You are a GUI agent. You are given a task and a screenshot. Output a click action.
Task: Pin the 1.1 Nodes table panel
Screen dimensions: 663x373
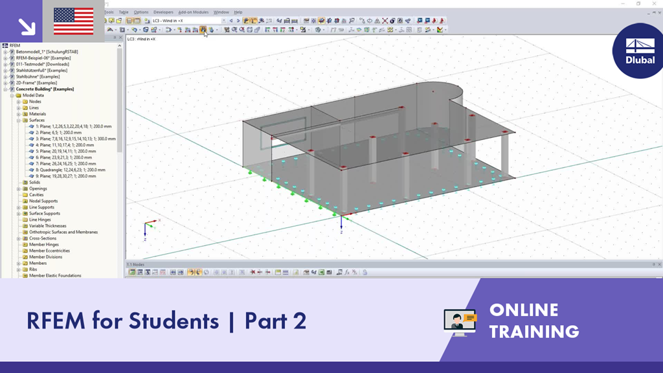point(653,264)
